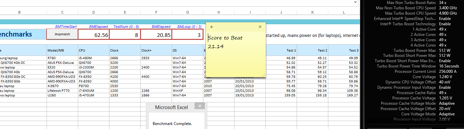The image size is (464, 129).
Task: Select Clock value 4200
Action: coord(125,76)
